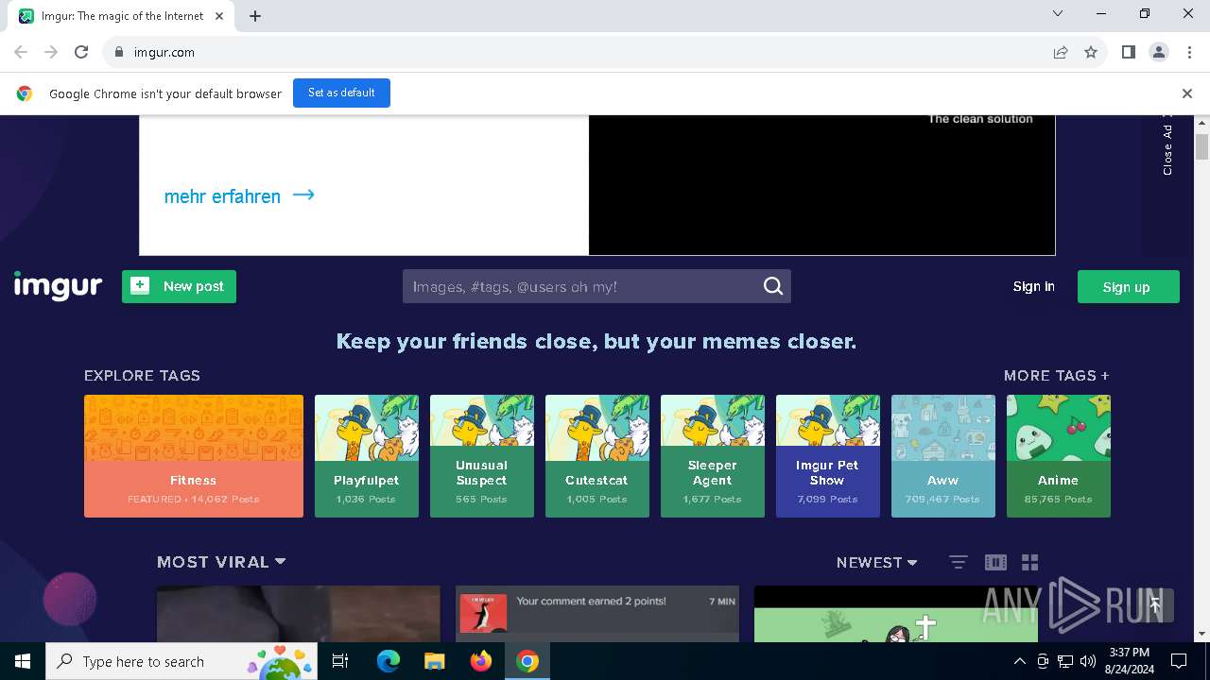This screenshot has height=680, width=1210.
Task: Bookmark this tab with star icon
Action: (1091, 52)
